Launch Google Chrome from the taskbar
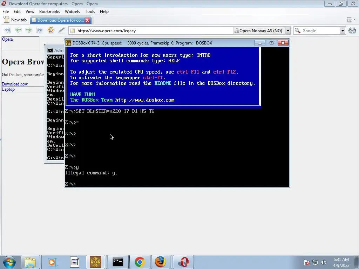 tap(140, 262)
